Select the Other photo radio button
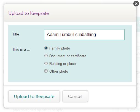This screenshot has height=112, width=140. (x=46, y=71)
